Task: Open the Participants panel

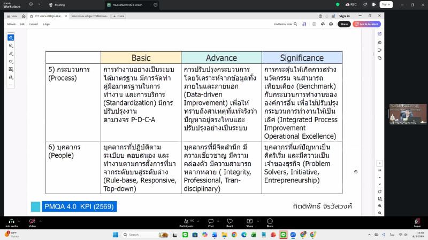Action: 186,221
